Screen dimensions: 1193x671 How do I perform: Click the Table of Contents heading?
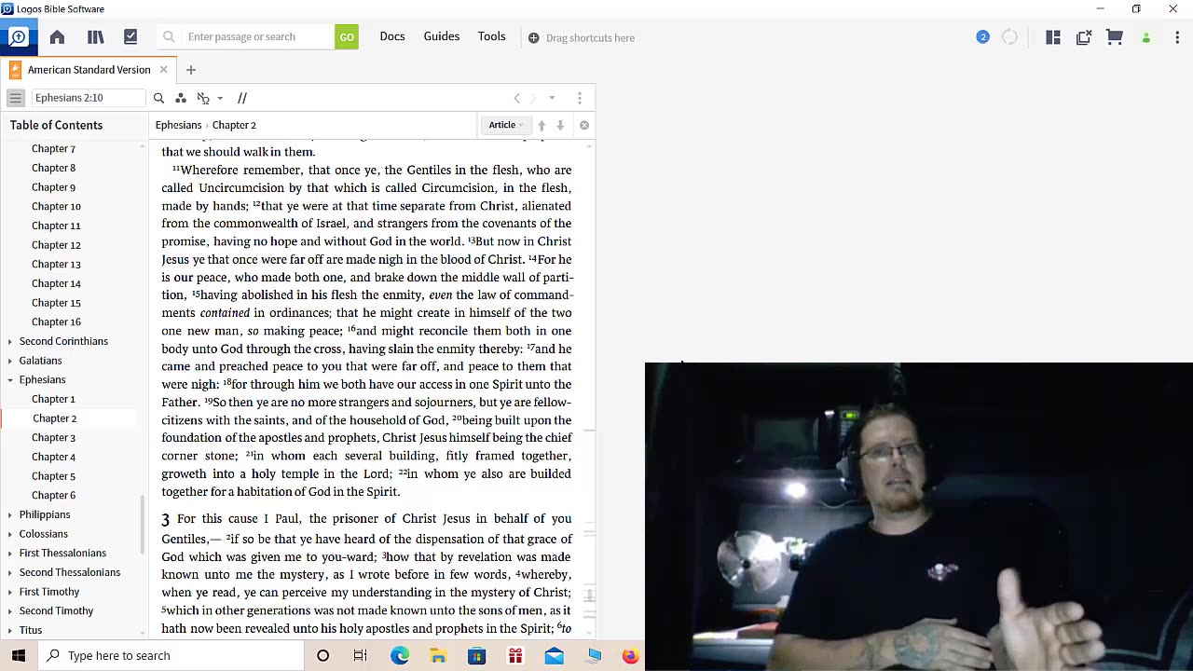[56, 125]
